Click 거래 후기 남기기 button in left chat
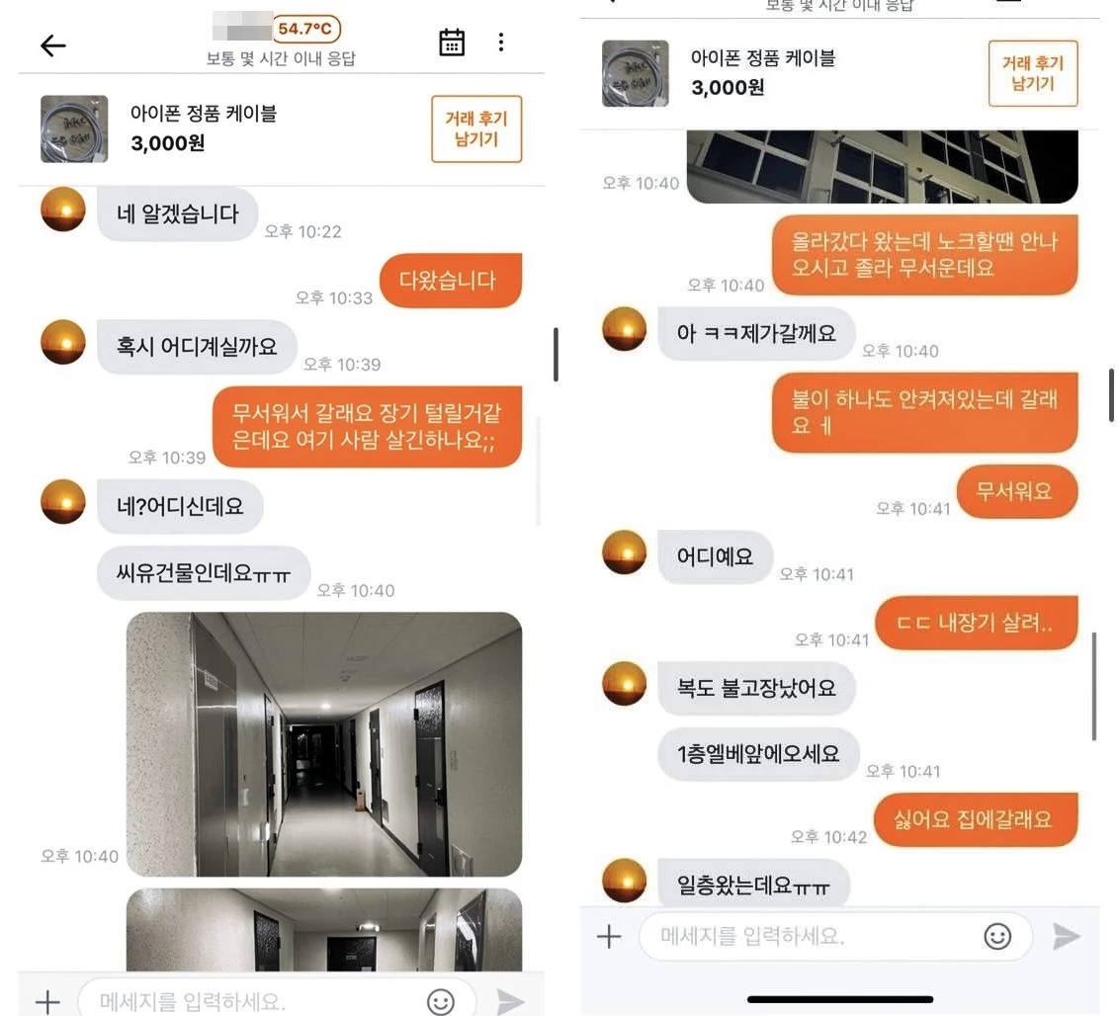This screenshot has height=1016, width=1118. click(476, 129)
